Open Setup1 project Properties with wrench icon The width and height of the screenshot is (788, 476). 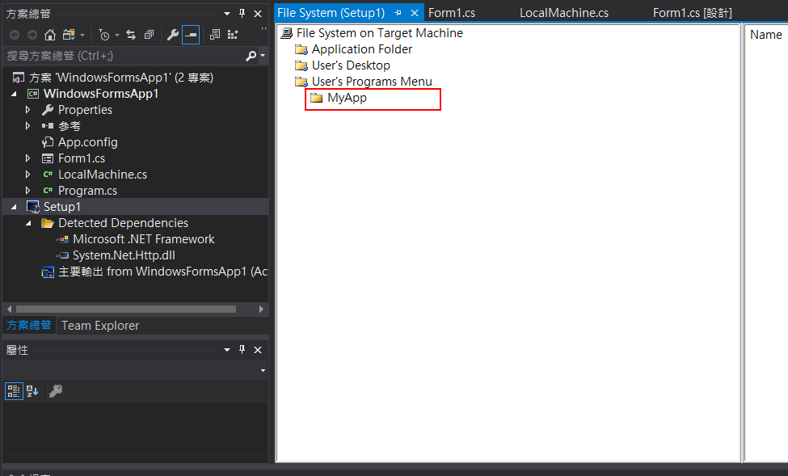pyautogui.click(x=173, y=35)
